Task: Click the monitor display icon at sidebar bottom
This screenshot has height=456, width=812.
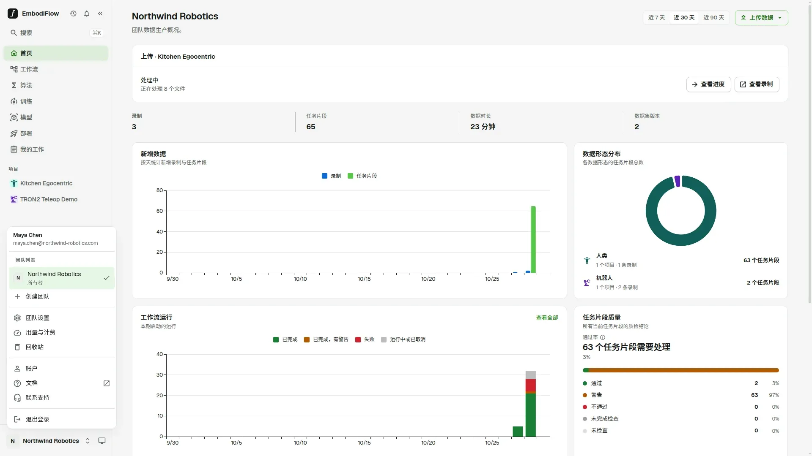Action: 102,441
